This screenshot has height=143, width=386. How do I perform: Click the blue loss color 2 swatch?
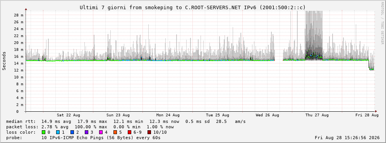point(72,132)
